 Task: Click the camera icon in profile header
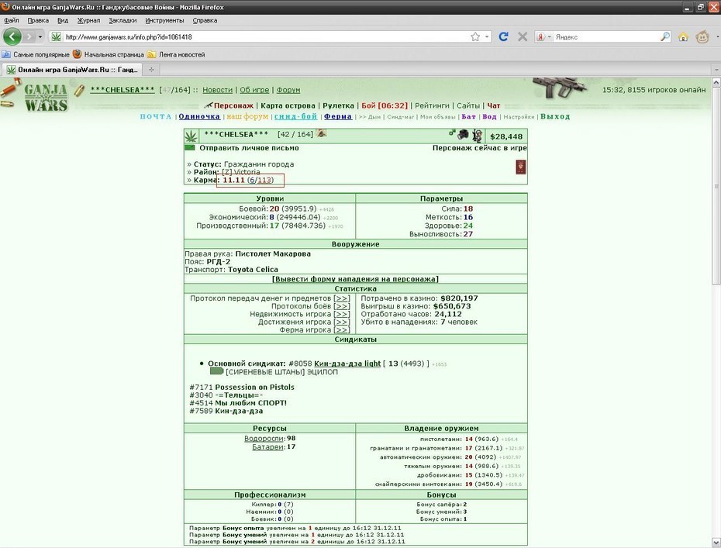point(463,134)
